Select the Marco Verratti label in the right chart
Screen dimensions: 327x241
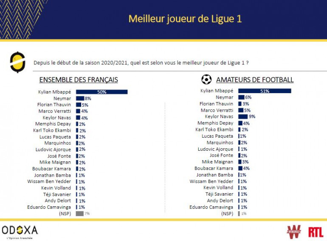[217, 110]
